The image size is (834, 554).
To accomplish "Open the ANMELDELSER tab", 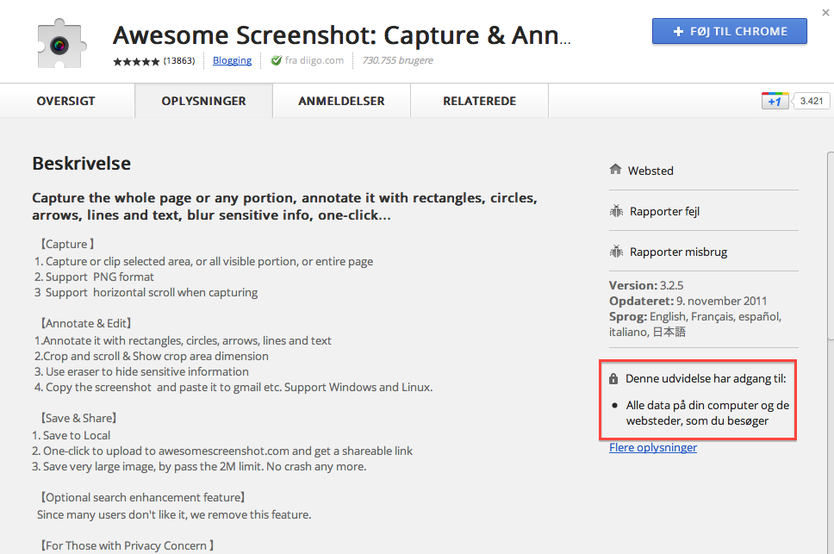I will click(x=341, y=101).
